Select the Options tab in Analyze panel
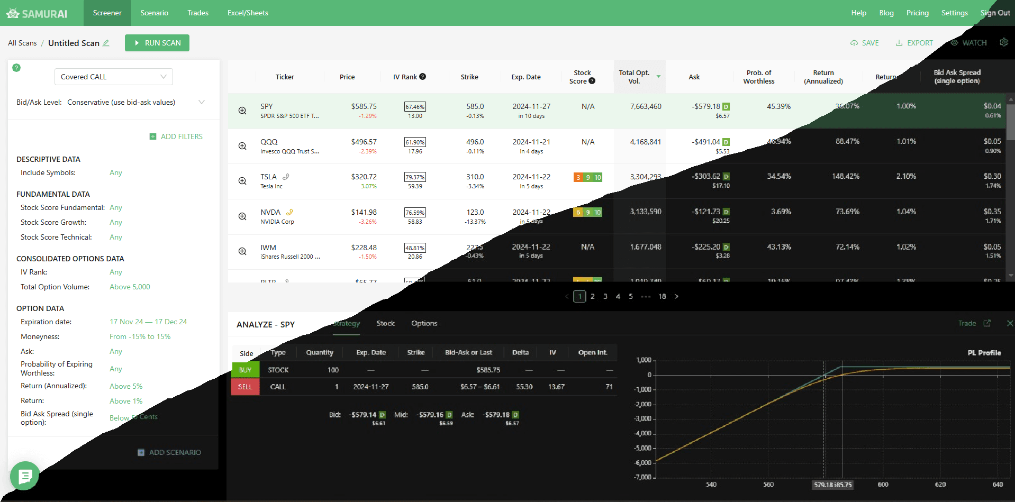1015x502 pixels. [424, 323]
